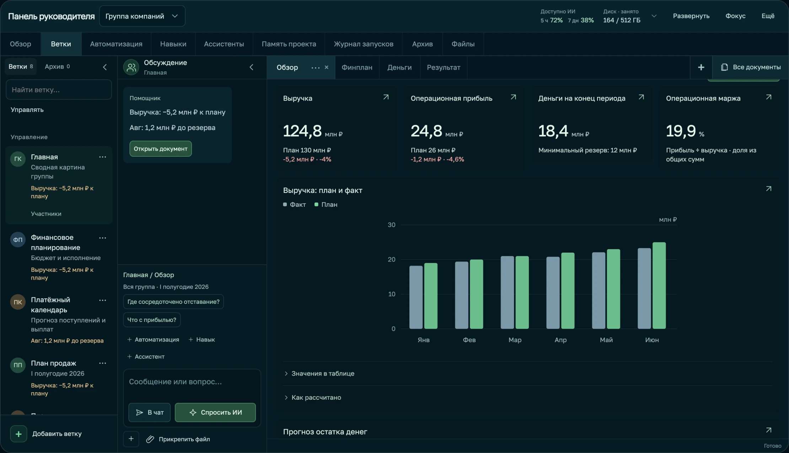
Task: Expand the Прогноз остатка денег section arrow
Action: [x=768, y=430]
